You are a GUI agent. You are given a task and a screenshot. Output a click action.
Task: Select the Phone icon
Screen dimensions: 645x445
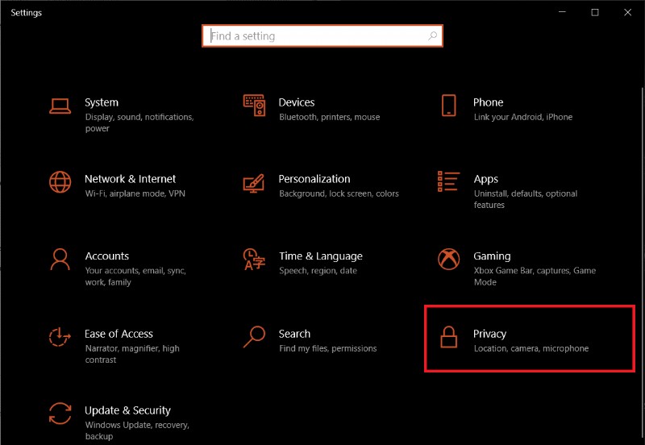click(x=449, y=106)
